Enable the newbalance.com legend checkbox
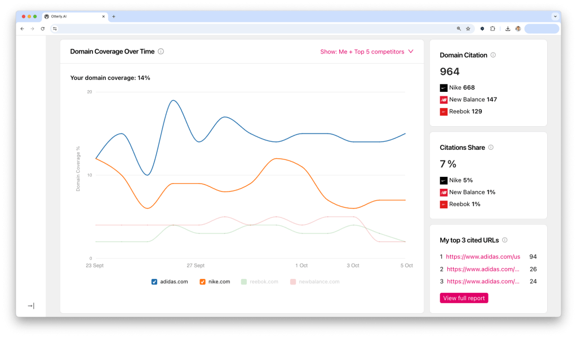This screenshot has height=338, width=577. coord(293,282)
